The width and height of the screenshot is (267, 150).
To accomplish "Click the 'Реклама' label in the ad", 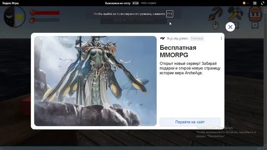I will click(197, 38).
